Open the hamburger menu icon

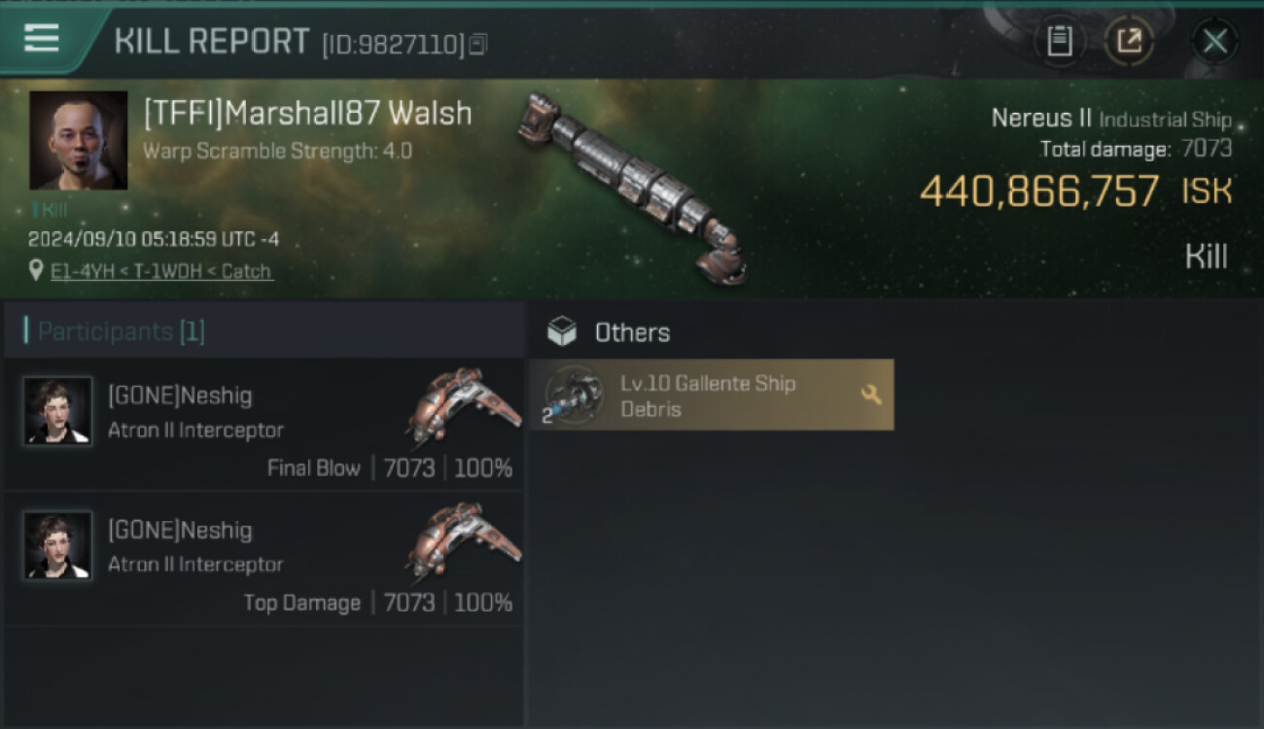tap(42, 39)
